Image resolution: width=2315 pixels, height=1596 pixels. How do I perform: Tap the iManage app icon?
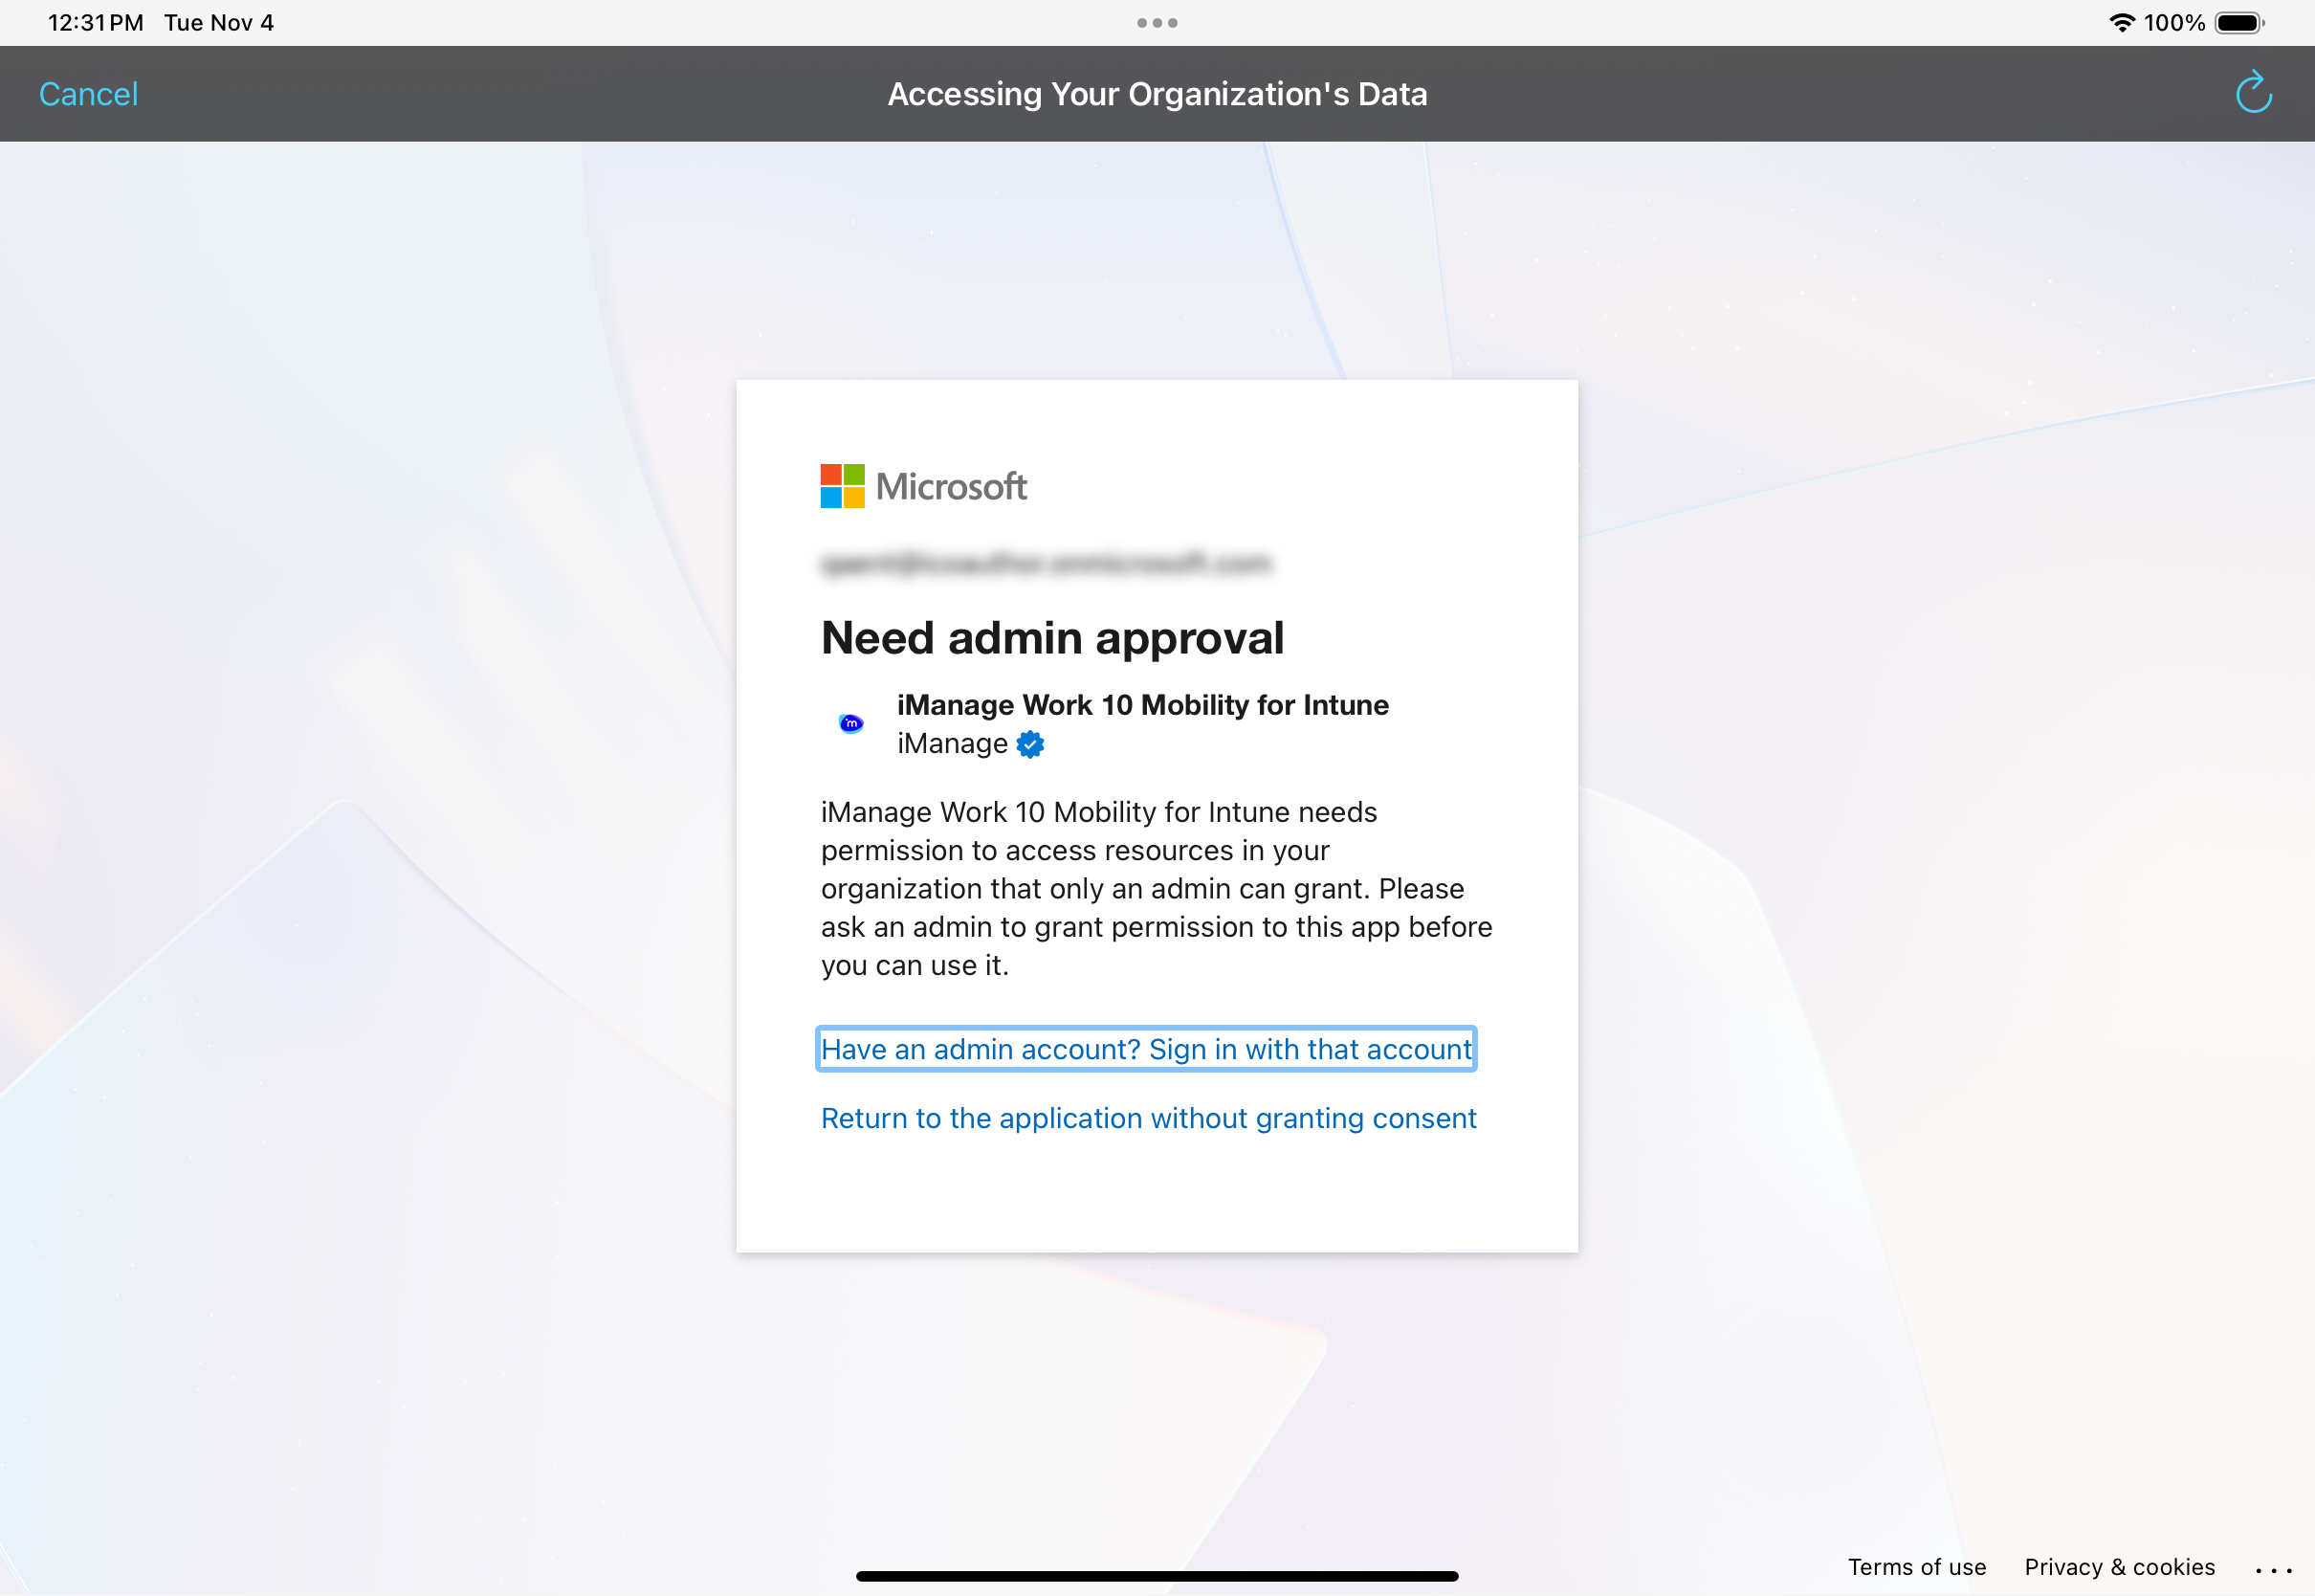click(x=849, y=723)
